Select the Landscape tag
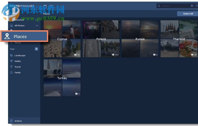 click(x=24, y=55)
